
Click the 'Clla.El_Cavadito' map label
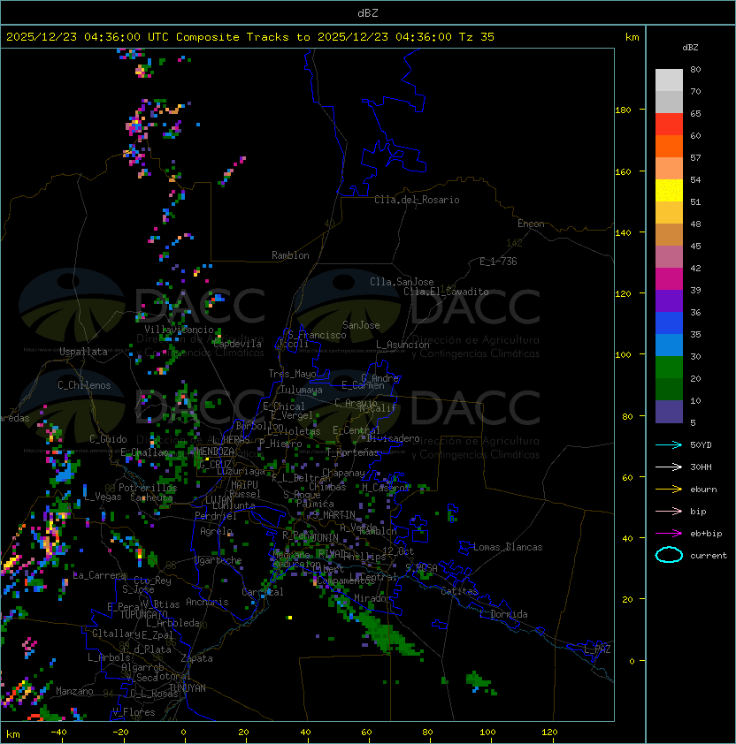tap(446, 292)
